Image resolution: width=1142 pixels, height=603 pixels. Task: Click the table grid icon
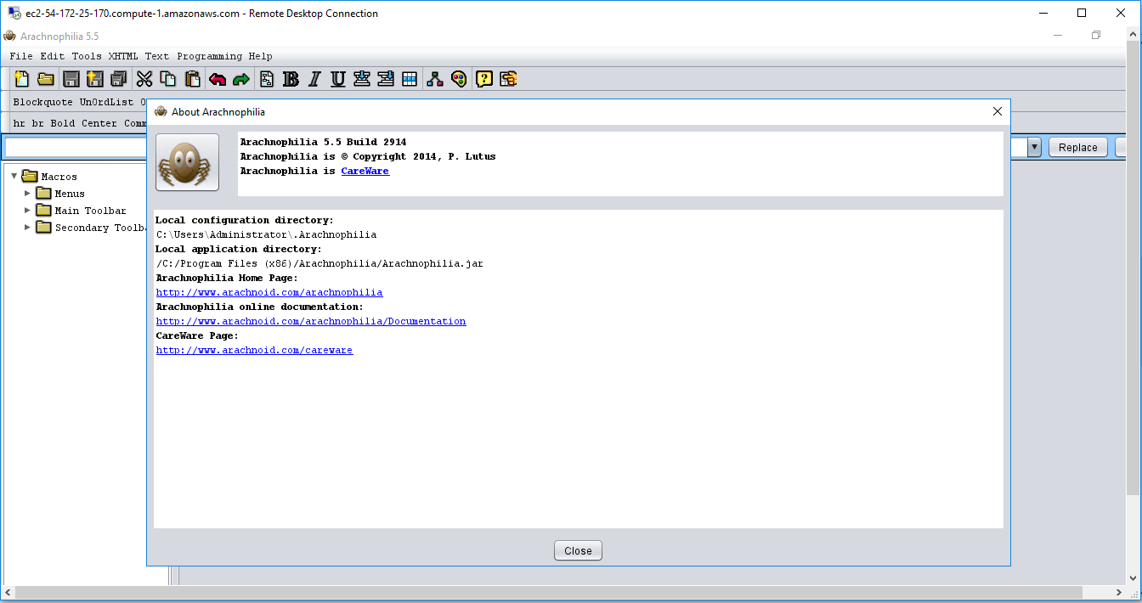[410, 79]
